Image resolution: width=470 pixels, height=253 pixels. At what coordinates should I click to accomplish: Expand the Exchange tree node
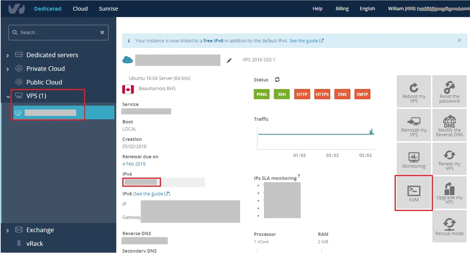point(8,230)
